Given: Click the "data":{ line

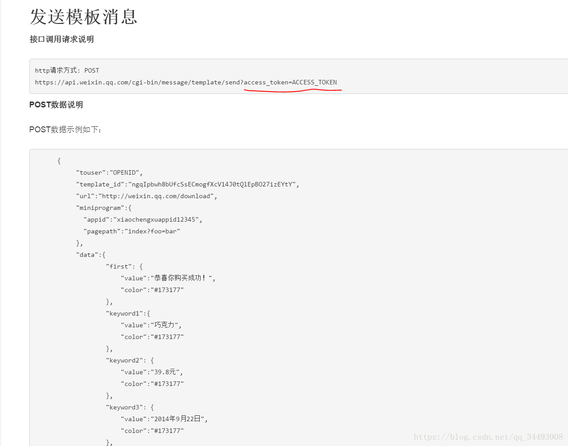Looking at the screenshot, I should tap(91, 255).
